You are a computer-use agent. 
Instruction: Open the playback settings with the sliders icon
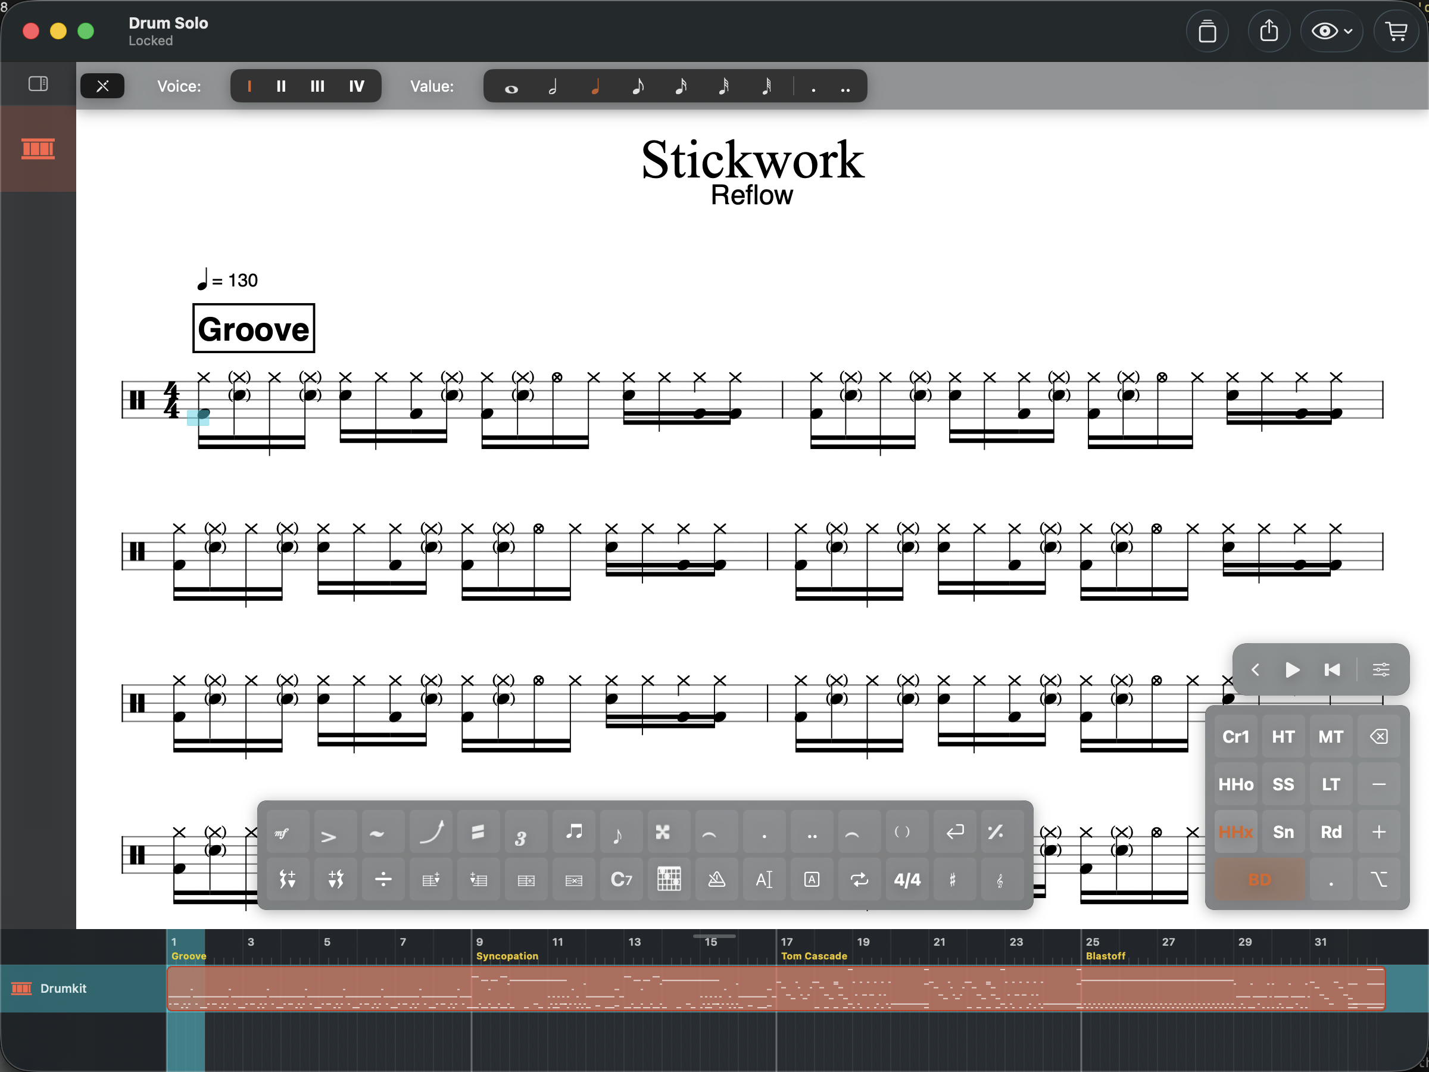point(1381,669)
